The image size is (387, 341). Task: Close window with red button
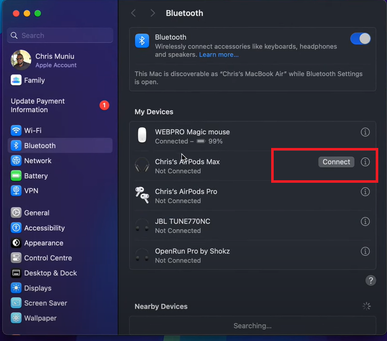tap(16, 13)
